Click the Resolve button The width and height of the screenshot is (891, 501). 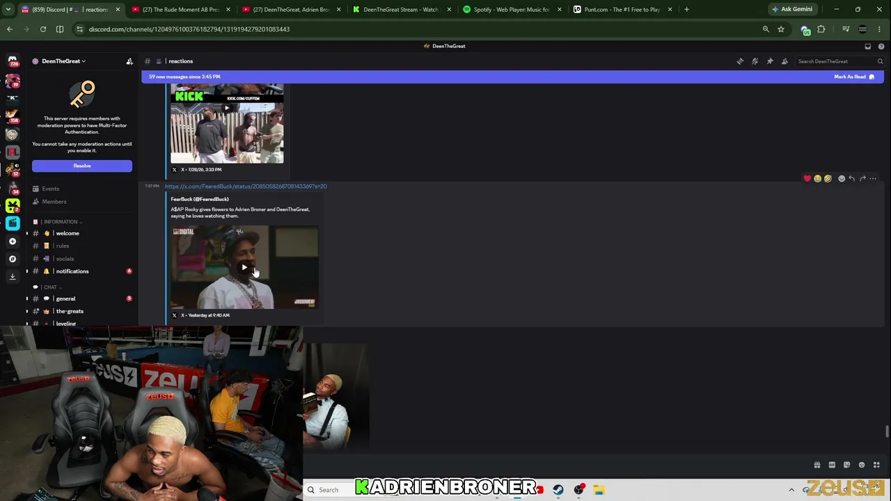82,166
